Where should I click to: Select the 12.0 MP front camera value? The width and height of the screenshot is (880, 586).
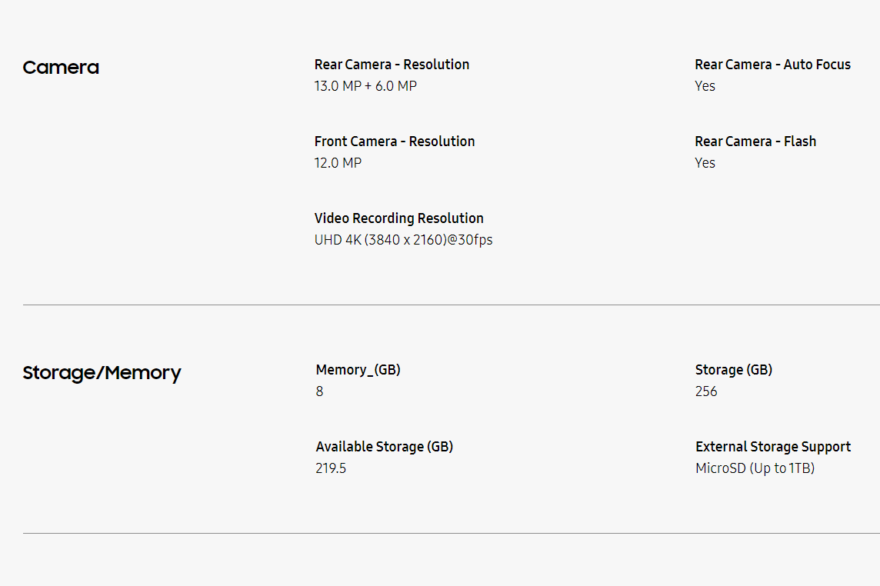[338, 163]
